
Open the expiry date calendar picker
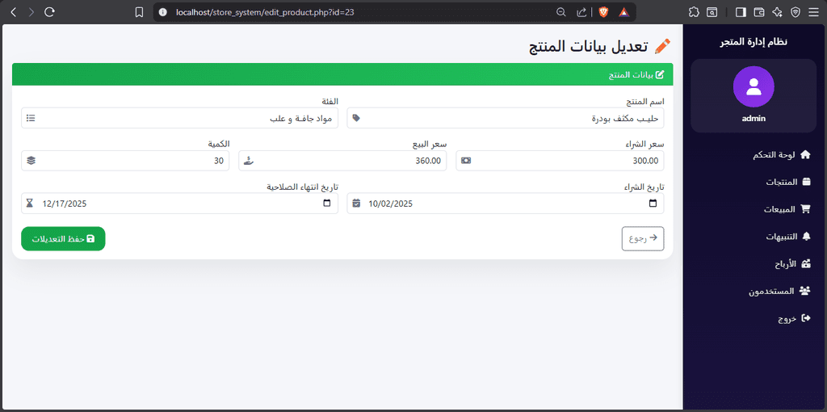(x=327, y=203)
